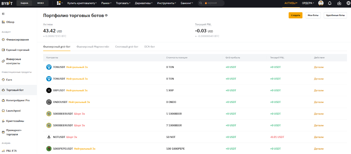
Task: Collapse the sidebar menu icon
Action: click(3, 14)
